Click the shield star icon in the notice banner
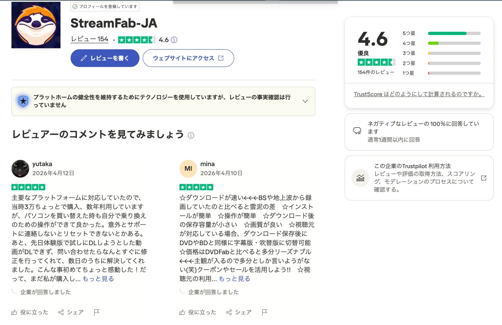 (x=23, y=101)
